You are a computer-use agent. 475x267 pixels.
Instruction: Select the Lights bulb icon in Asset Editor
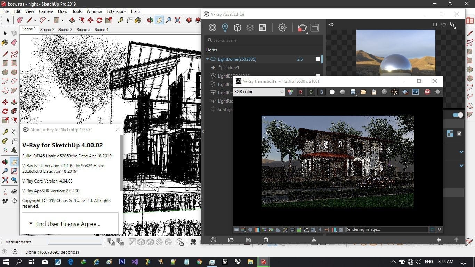pos(225,27)
